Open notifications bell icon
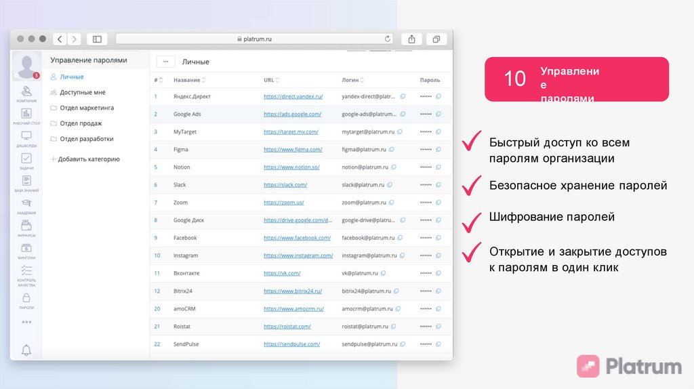The height and width of the screenshot is (389, 694). pyautogui.click(x=26, y=350)
